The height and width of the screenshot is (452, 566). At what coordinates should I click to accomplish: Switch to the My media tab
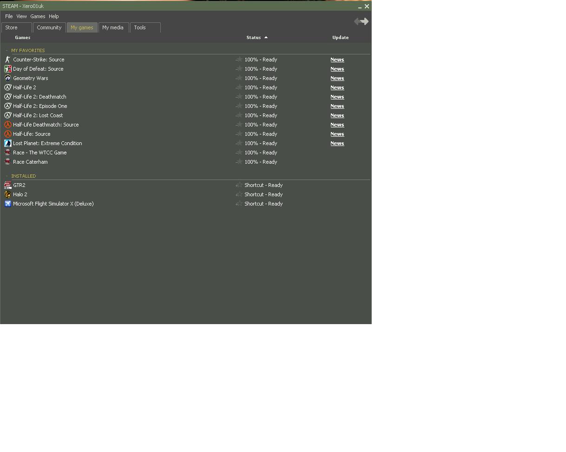113,27
